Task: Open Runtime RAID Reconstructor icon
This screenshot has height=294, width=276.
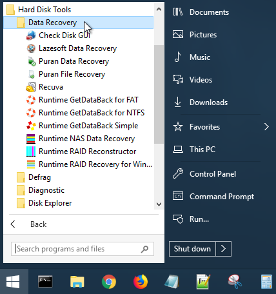Action: (31, 152)
